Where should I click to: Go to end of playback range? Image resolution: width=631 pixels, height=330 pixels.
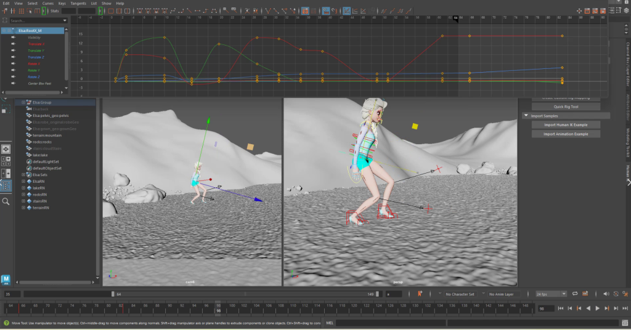[625, 308]
